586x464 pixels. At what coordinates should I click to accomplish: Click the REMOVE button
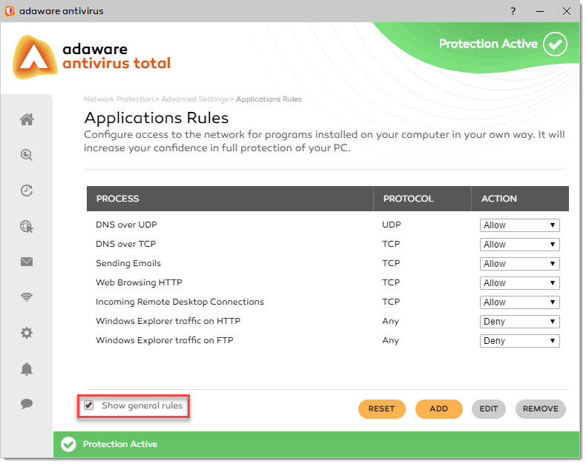[541, 408]
